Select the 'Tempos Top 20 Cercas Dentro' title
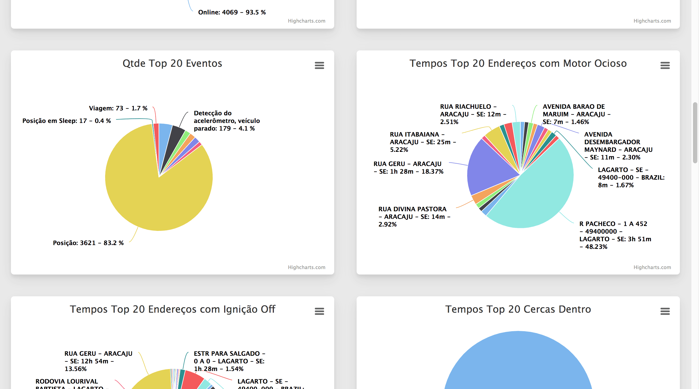Screen dimensions: 699x389 (x=518, y=309)
